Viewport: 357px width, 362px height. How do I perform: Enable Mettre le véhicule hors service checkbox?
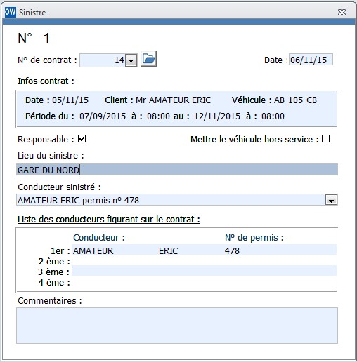(x=325, y=139)
